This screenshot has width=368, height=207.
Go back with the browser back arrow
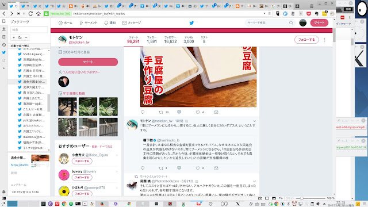click(4, 14)
